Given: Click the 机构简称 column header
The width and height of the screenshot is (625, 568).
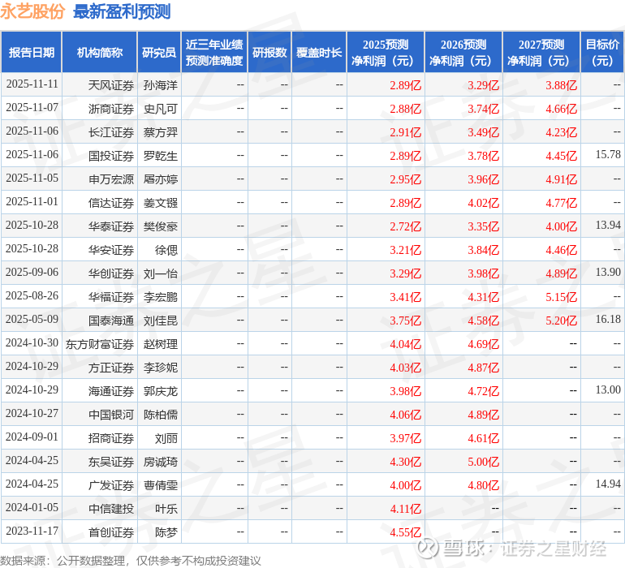Looking at the screenshot, I should coord(100,52).
